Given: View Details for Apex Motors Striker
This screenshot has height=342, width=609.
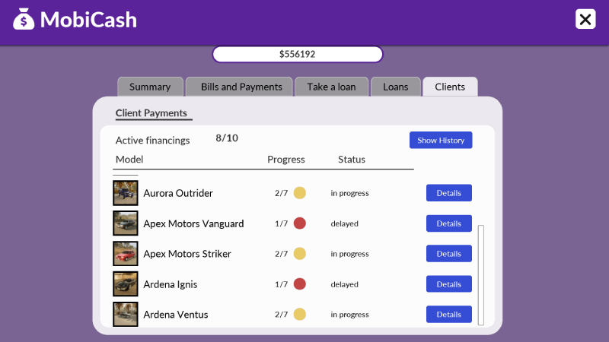Looking at the screenshot, I should (448, 254).
